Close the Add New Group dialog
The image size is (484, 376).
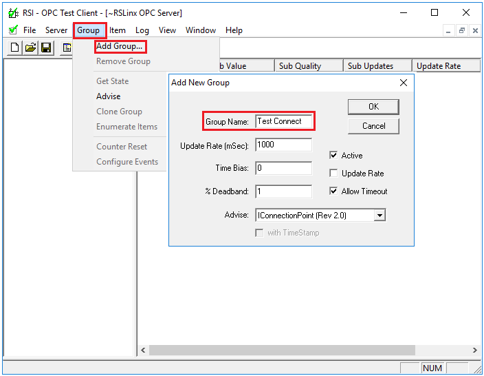point(404,83)
